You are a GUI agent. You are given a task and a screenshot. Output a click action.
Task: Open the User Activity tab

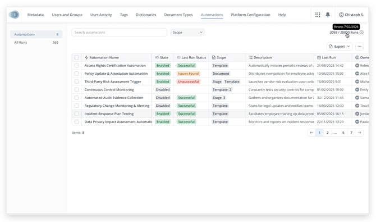pyautogui.click(x=101, y=15)
